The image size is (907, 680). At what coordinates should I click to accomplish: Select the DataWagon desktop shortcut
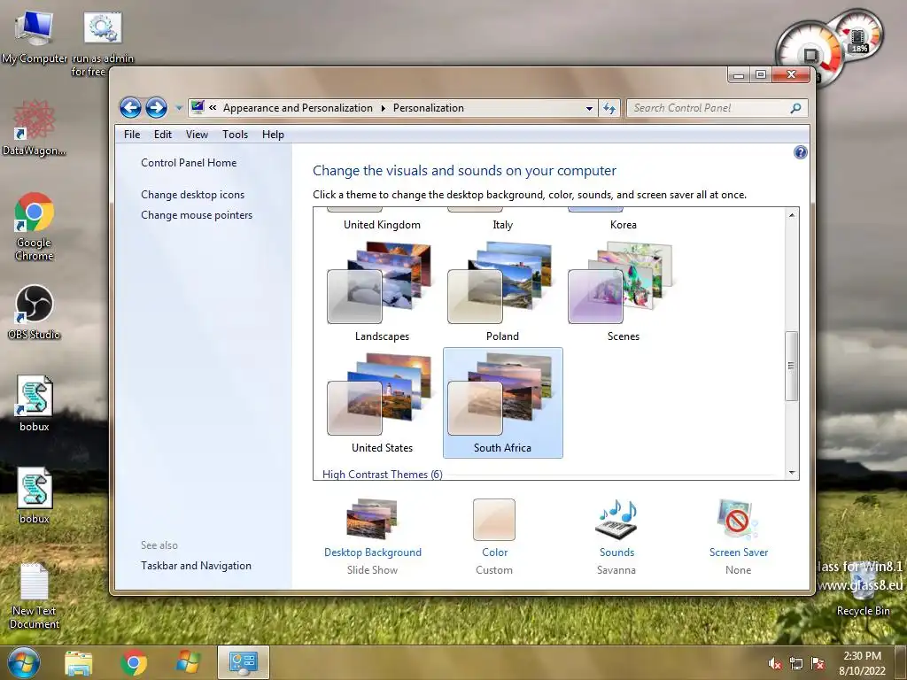34,128
